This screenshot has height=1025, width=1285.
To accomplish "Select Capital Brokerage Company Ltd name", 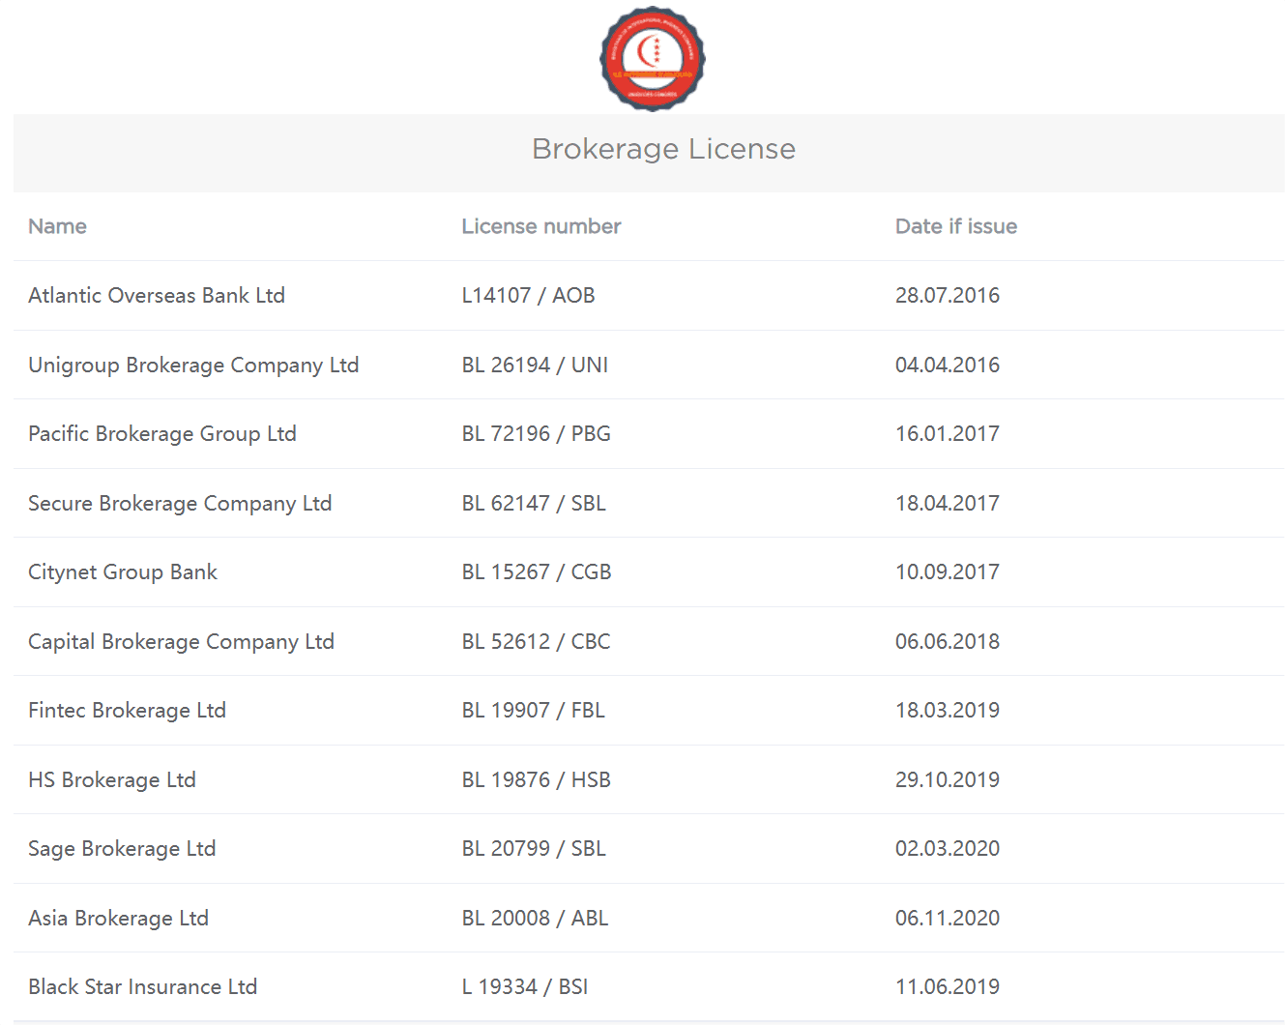I will click(181, 642).
